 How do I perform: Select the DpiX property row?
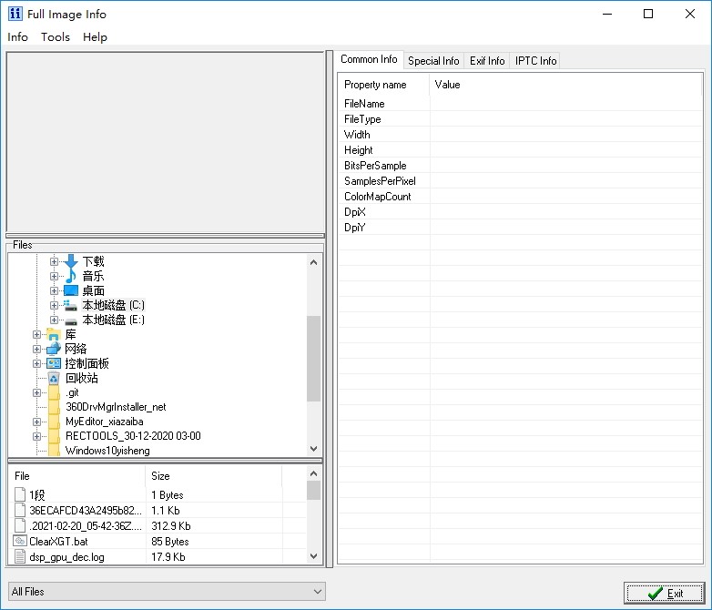pyautogui.click(x=521, y=211)
